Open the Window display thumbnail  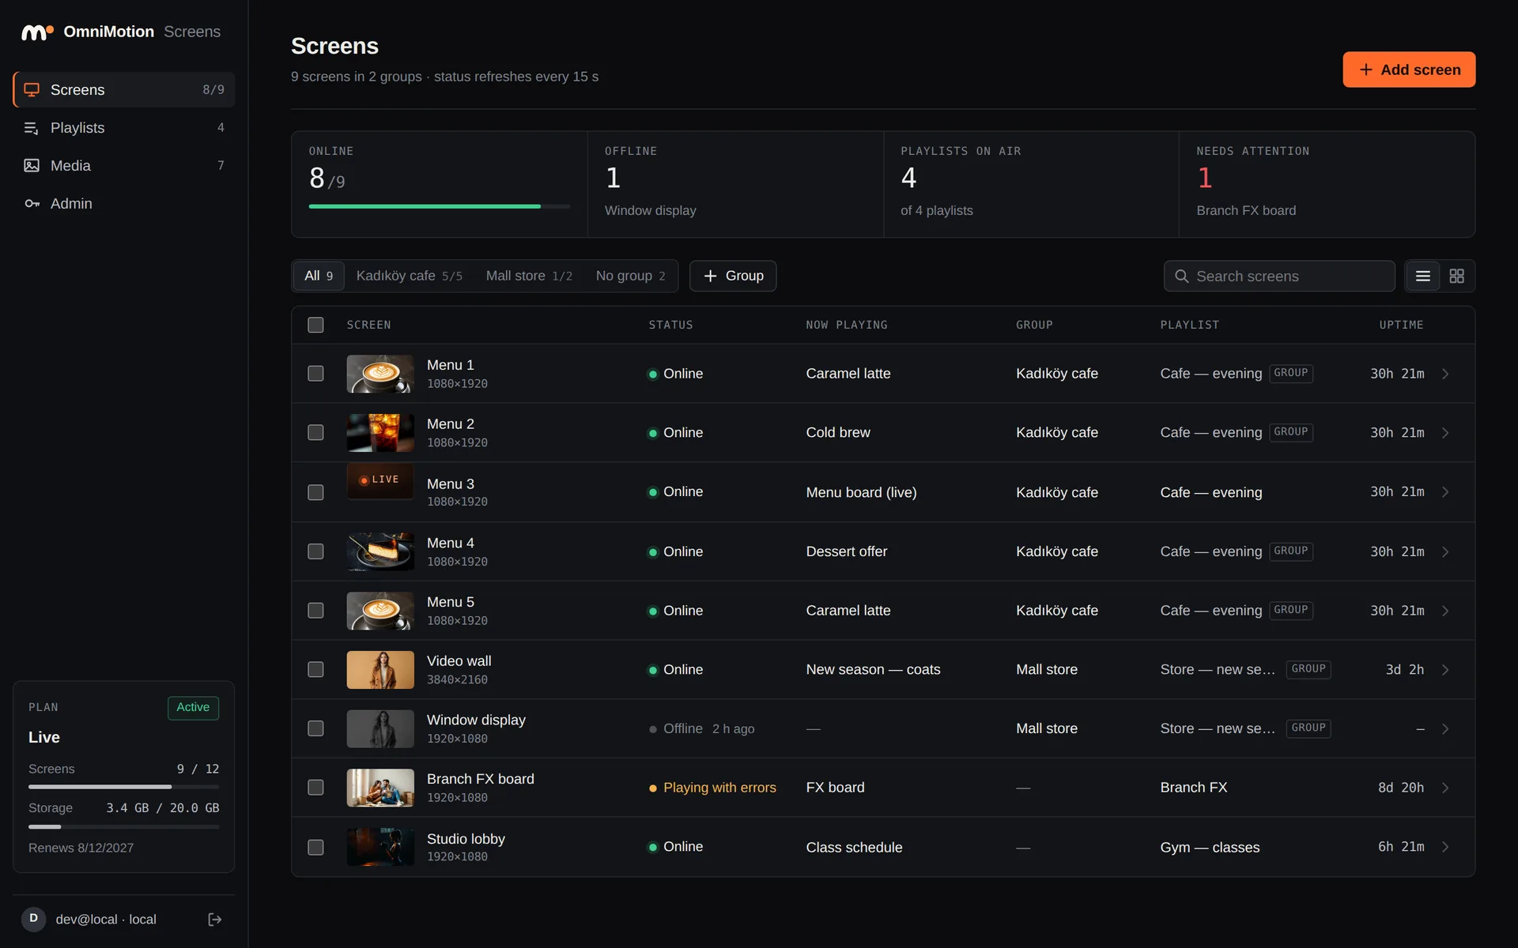[x=380, y=729]
